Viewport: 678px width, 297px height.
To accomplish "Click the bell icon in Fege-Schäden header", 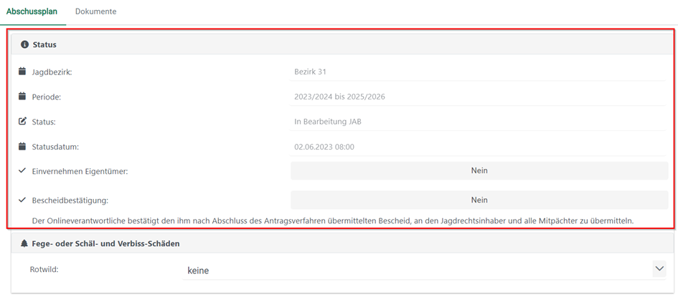I will click(x=24, y=243).
